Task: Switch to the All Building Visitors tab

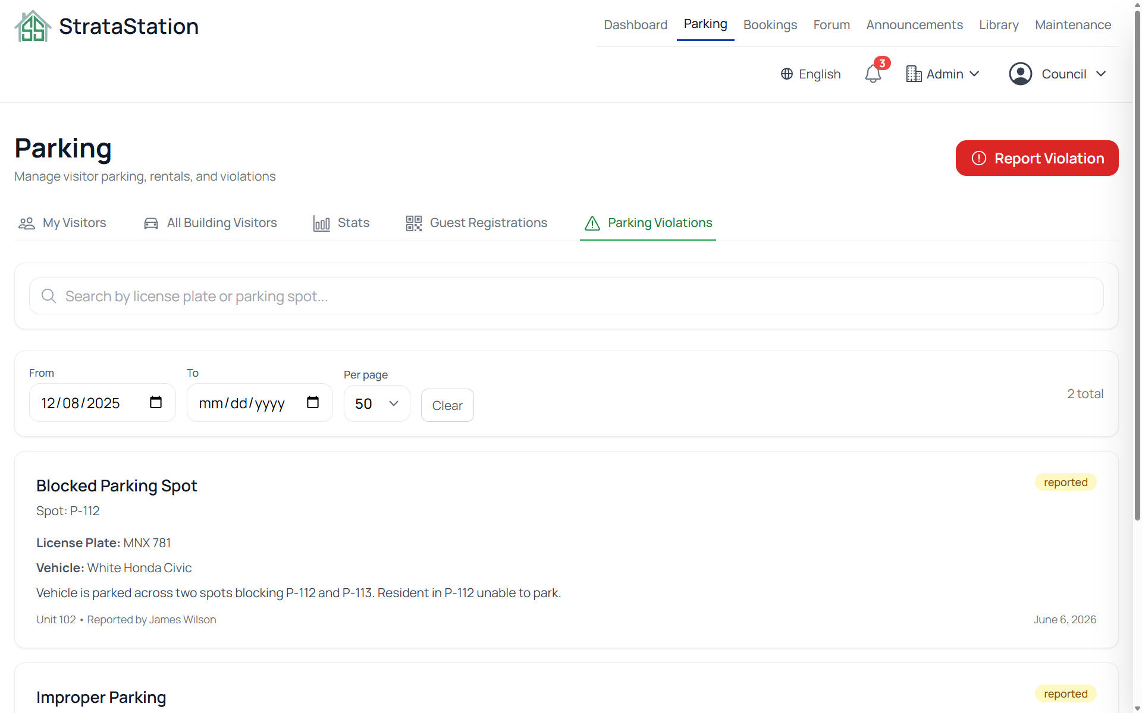Action: coord(211,223)
